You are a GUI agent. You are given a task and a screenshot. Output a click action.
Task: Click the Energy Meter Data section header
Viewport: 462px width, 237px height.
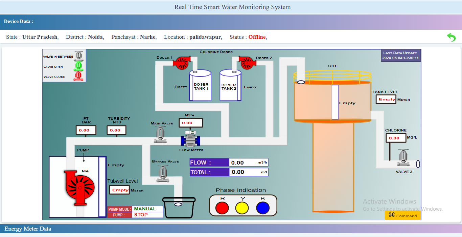(x=28, y=229)
